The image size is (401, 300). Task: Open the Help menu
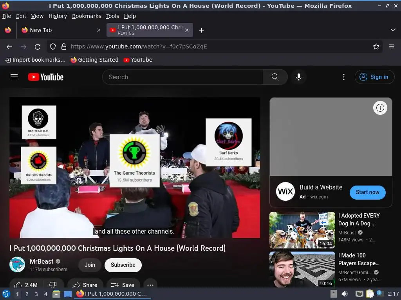130,16
